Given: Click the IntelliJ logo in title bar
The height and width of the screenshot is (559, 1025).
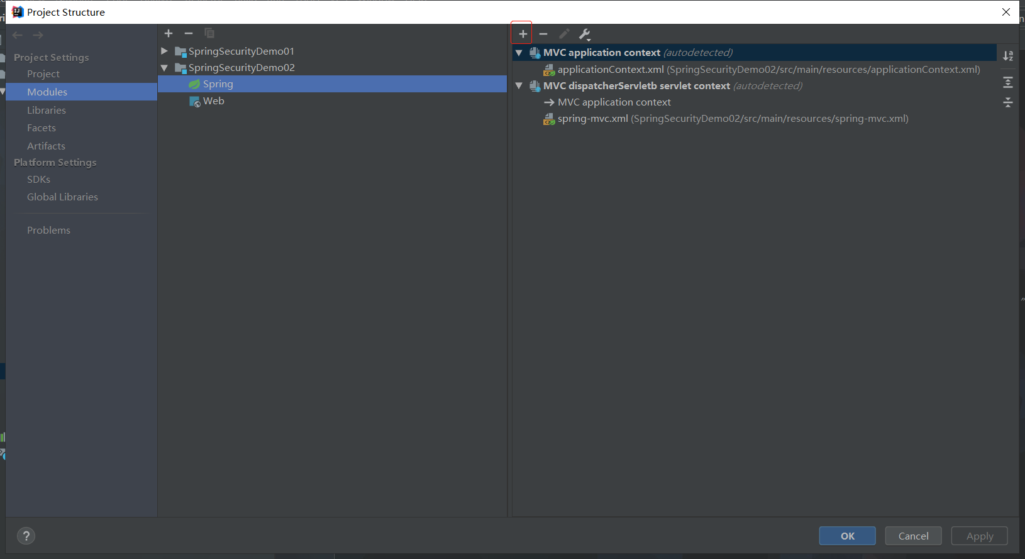Looking at the screenshot, I should [18, 12].
